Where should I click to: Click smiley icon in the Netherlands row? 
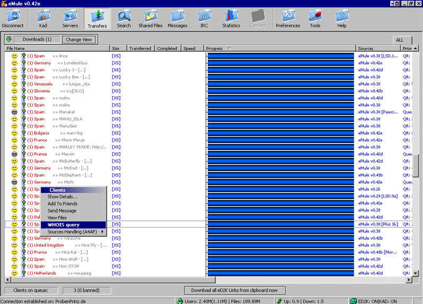click(x=14, y=273)
